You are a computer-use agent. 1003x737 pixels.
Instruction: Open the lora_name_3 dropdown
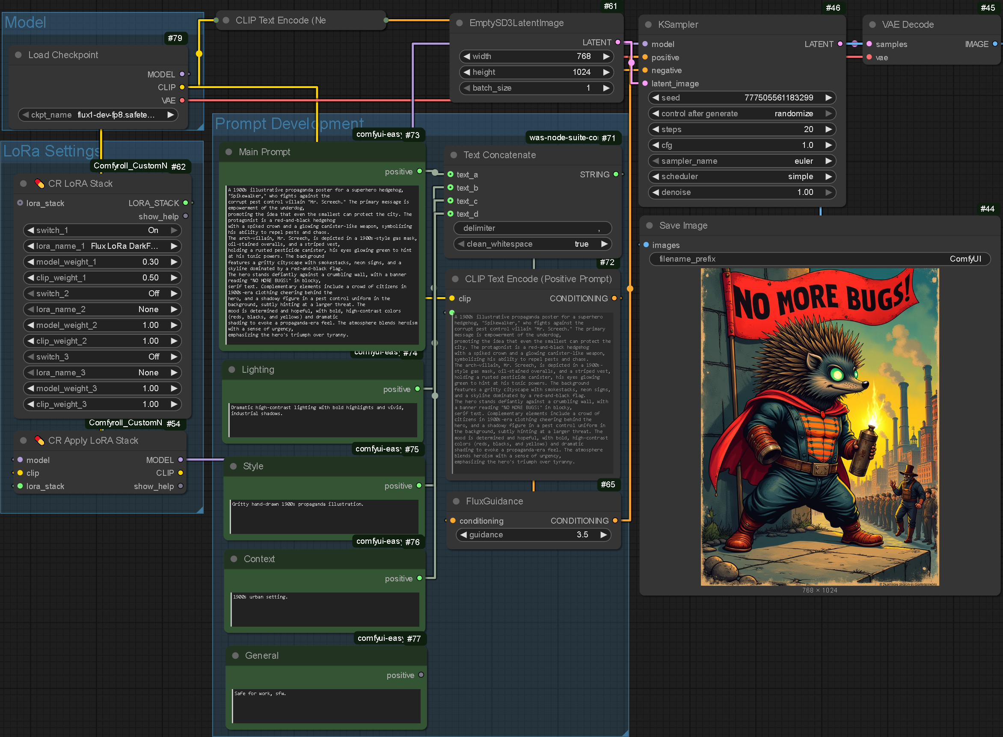(102, 372)
